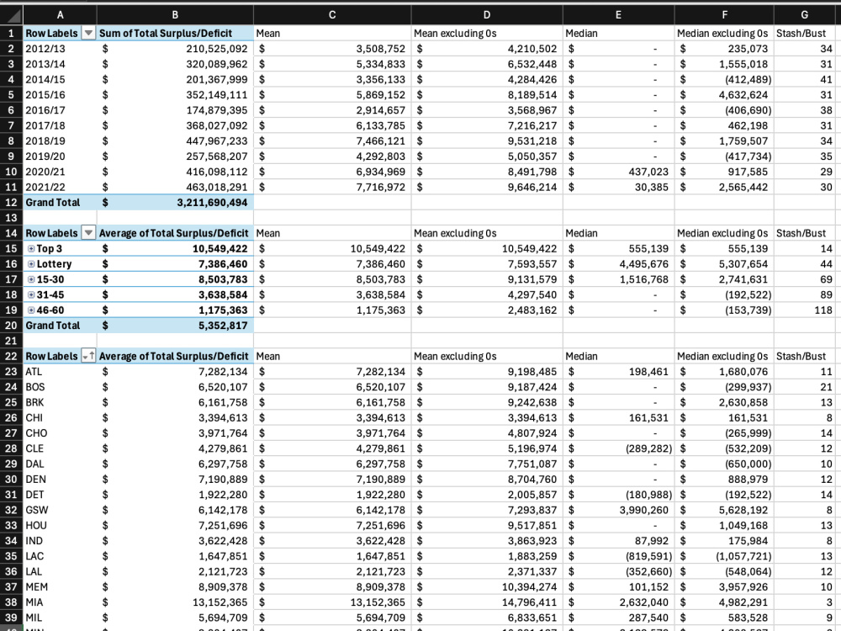The image size is (841, 631).
Task: Select column F header
Action: (x=724, y=14)
